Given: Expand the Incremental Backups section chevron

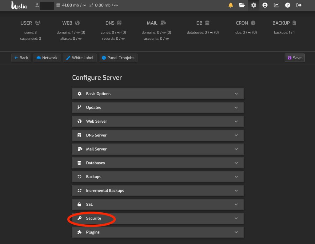Looking at the screenshot, I should [x=236, y=191].
